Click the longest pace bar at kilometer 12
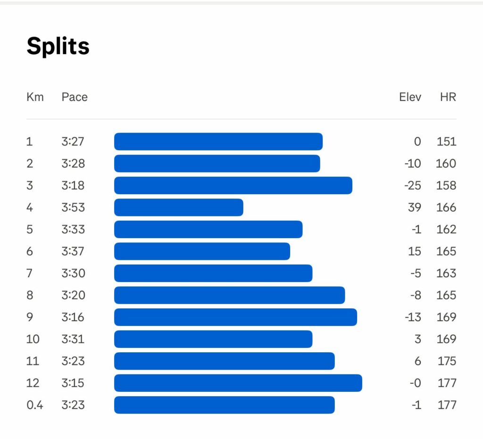 (x=238, y=383)
